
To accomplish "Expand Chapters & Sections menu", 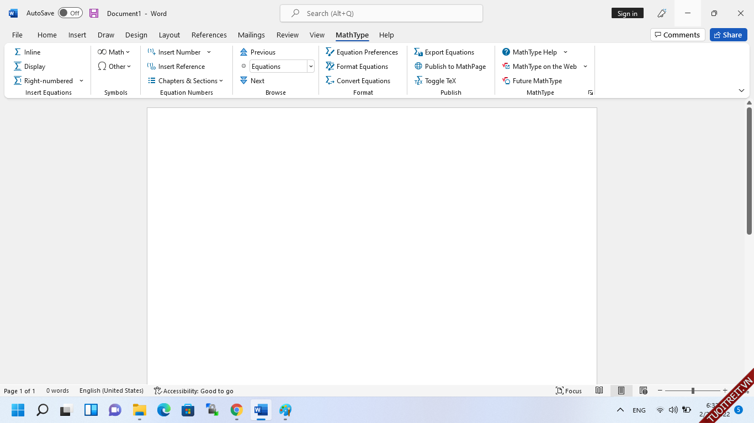I will pos(185,80).
